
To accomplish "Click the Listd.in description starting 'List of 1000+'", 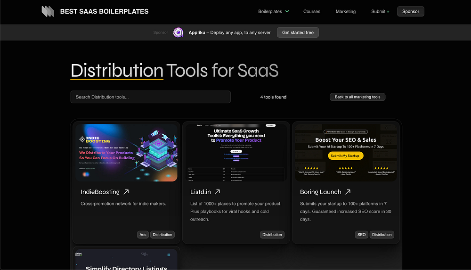I will point(236,212).
